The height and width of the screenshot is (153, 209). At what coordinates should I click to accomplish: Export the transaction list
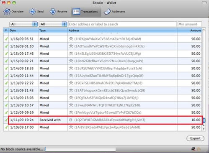click(x=195, y=138)
